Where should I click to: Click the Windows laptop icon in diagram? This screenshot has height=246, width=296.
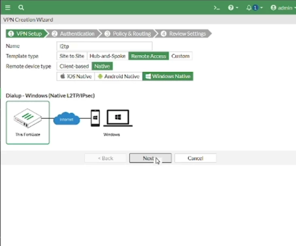click(x=118, y=118)
